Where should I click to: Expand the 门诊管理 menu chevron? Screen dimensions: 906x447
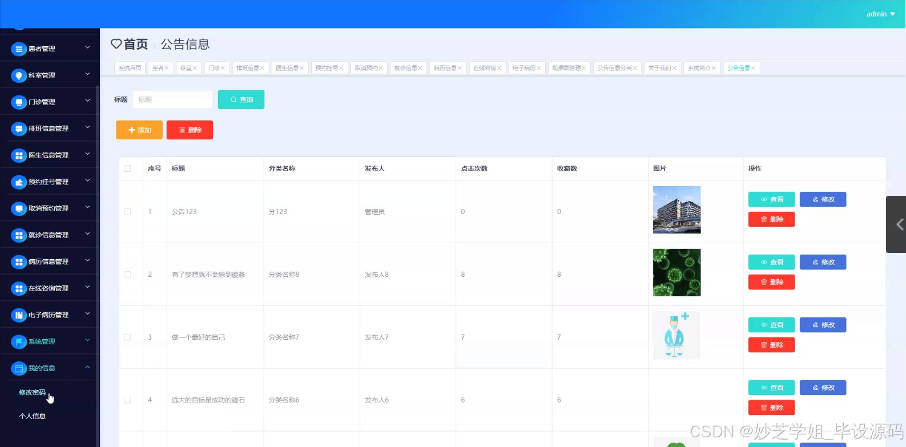tap(87, 100)
